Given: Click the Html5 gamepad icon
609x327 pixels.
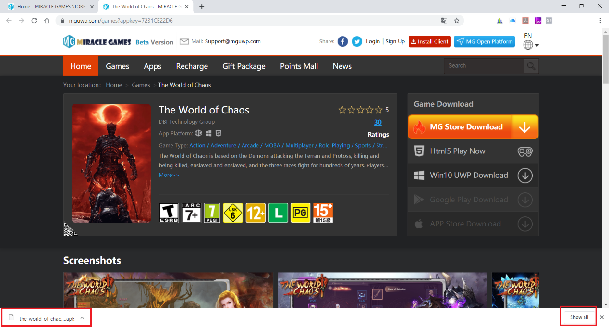Looking at the screenshot, I should [x=525, y=151].
